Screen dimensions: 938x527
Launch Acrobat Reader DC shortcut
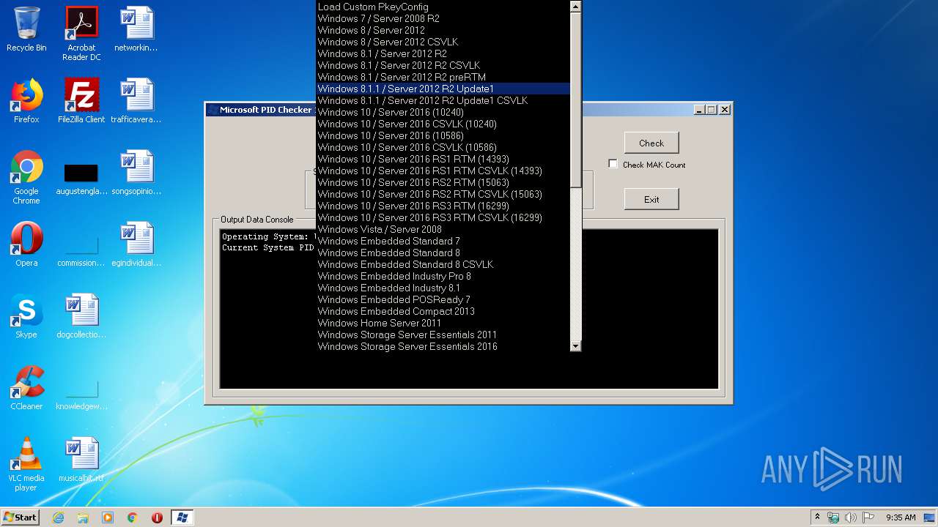[x=81, y=34]
